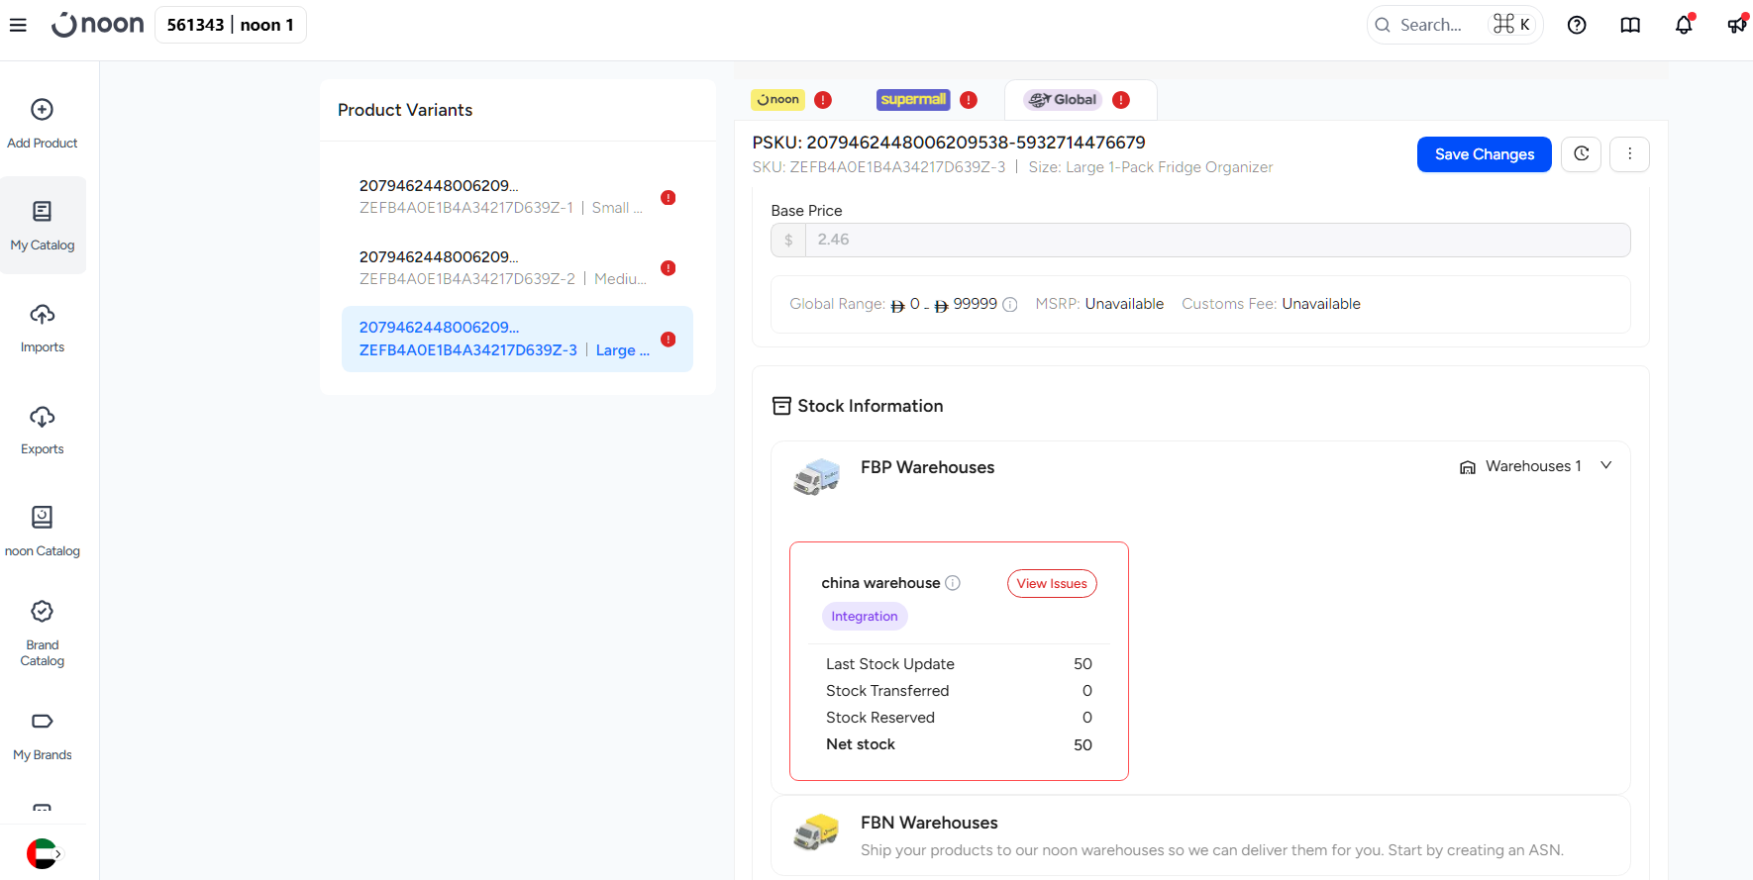The width and height of the screenshot is (1753, 880).
Task: Click the View Issues button
Action: [x=1052, y=584]
